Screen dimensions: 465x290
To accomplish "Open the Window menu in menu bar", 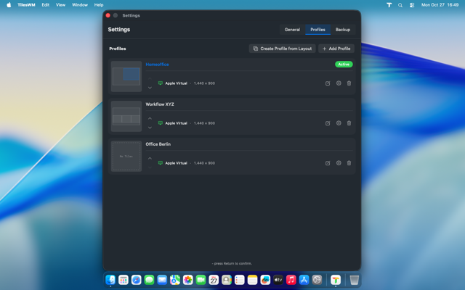I will pyautogui.click(x=80, y=5).
